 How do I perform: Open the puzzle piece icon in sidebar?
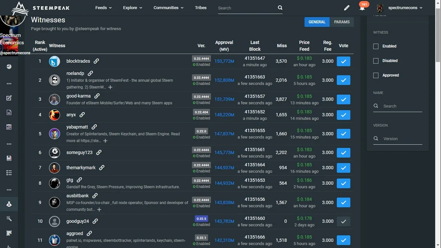tap(9, 233)
